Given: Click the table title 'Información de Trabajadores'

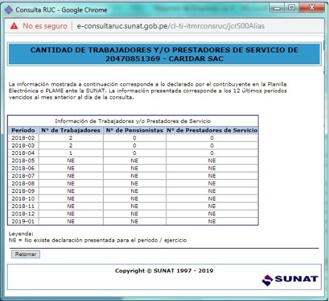Looking at the screenshot, I should pyautogui.click(x=132, y=121).
